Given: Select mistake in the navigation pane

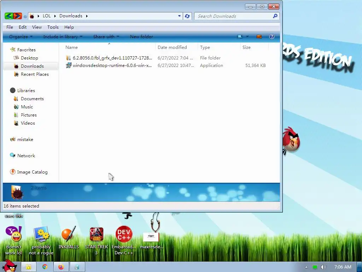Looking at the screenshot, I should pyautogui.click(x=25, y=140).
